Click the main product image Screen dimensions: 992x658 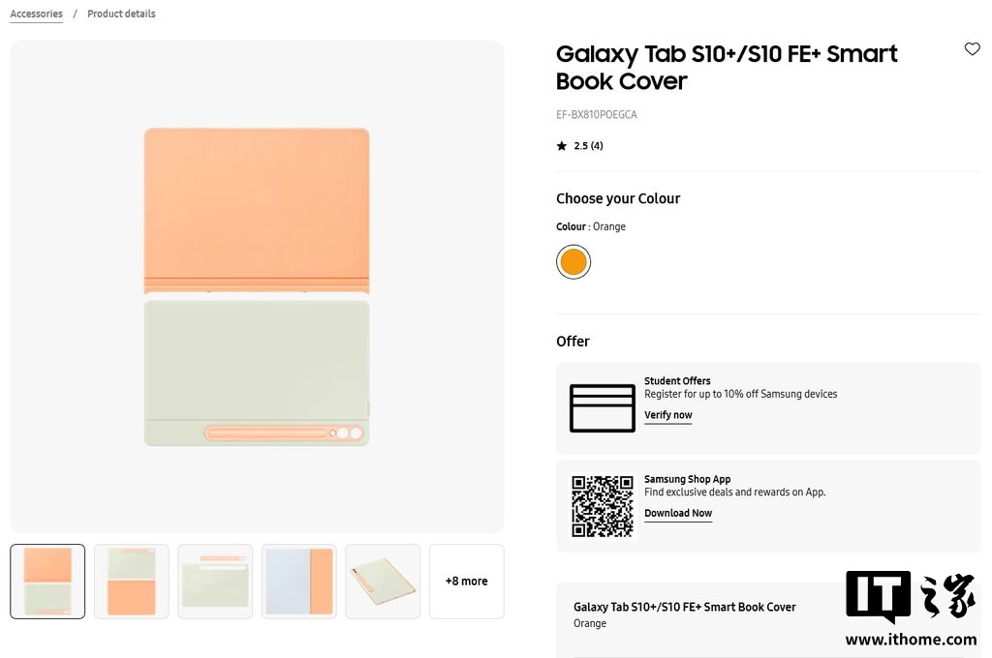pyautogui.click(x=257, y=286)
